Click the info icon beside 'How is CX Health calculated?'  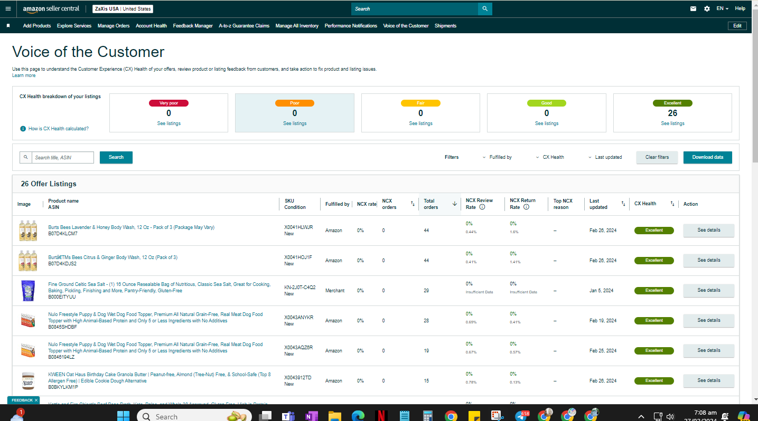(x=23, y=129)
